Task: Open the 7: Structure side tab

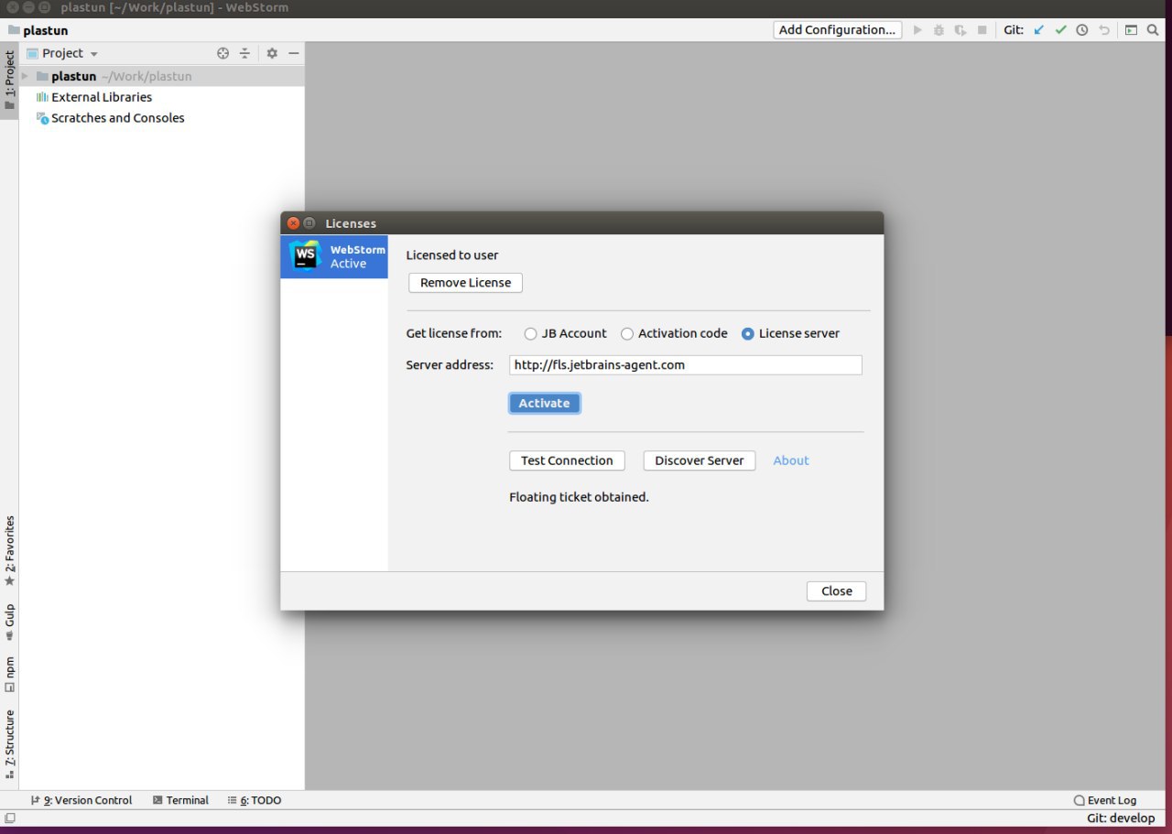Action: [9, 743]
